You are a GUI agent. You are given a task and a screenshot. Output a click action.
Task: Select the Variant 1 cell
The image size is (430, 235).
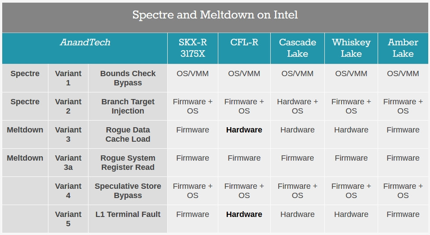tap(68, 78)
